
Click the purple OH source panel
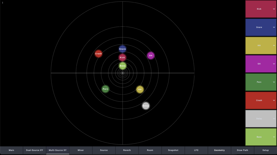[259, 64]
